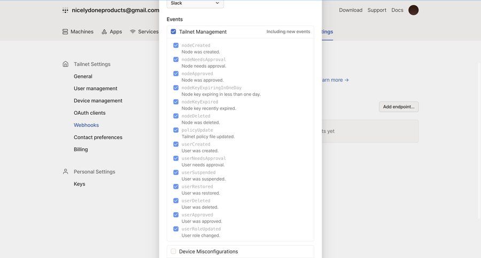Click the Tailscale logo dots icon
Screen dimensions: 481x258
click(65, 10)
